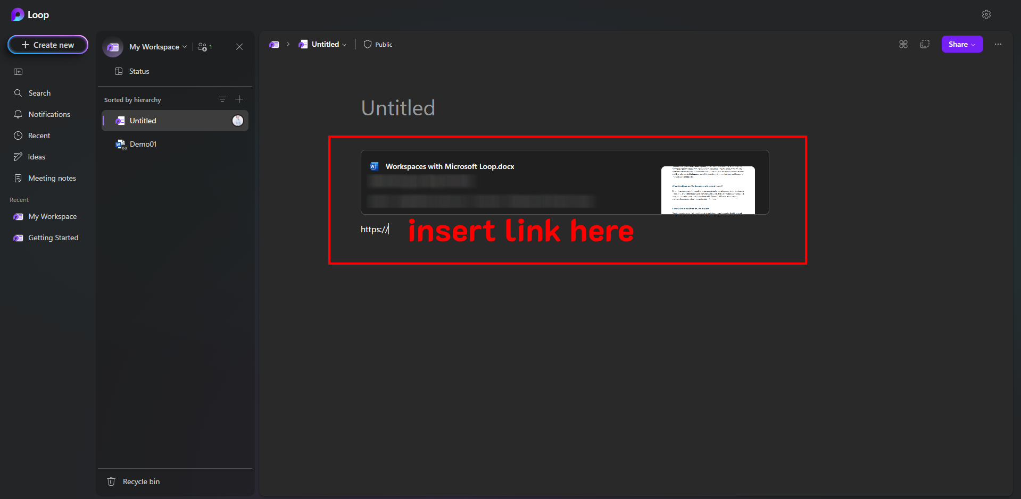
Task: Open the settings gear
Action: 986,14
